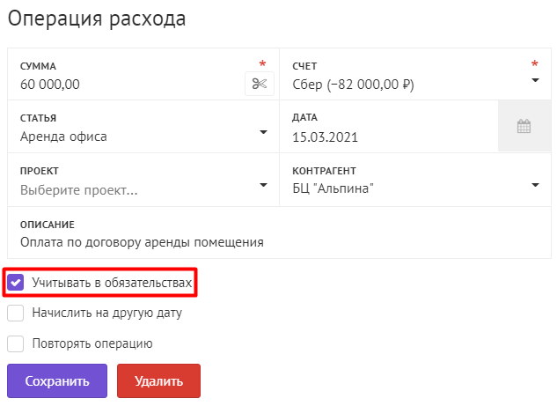Select the "Выберите проект..." placeholder

pos(79,190)
